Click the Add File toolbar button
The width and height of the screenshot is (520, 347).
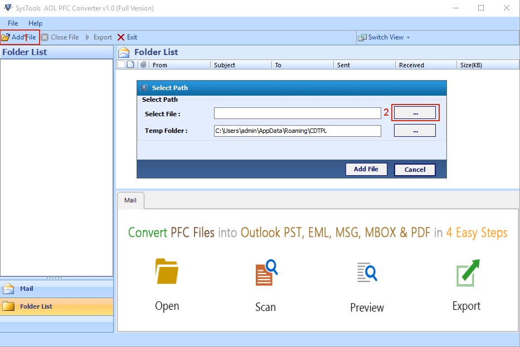(x=20, y=37)
